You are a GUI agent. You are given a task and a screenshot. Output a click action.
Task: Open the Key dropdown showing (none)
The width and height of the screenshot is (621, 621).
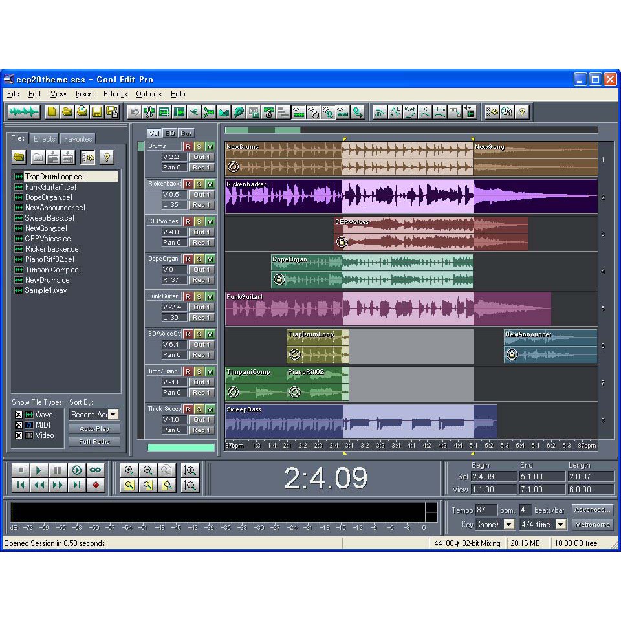click(508, 525)
